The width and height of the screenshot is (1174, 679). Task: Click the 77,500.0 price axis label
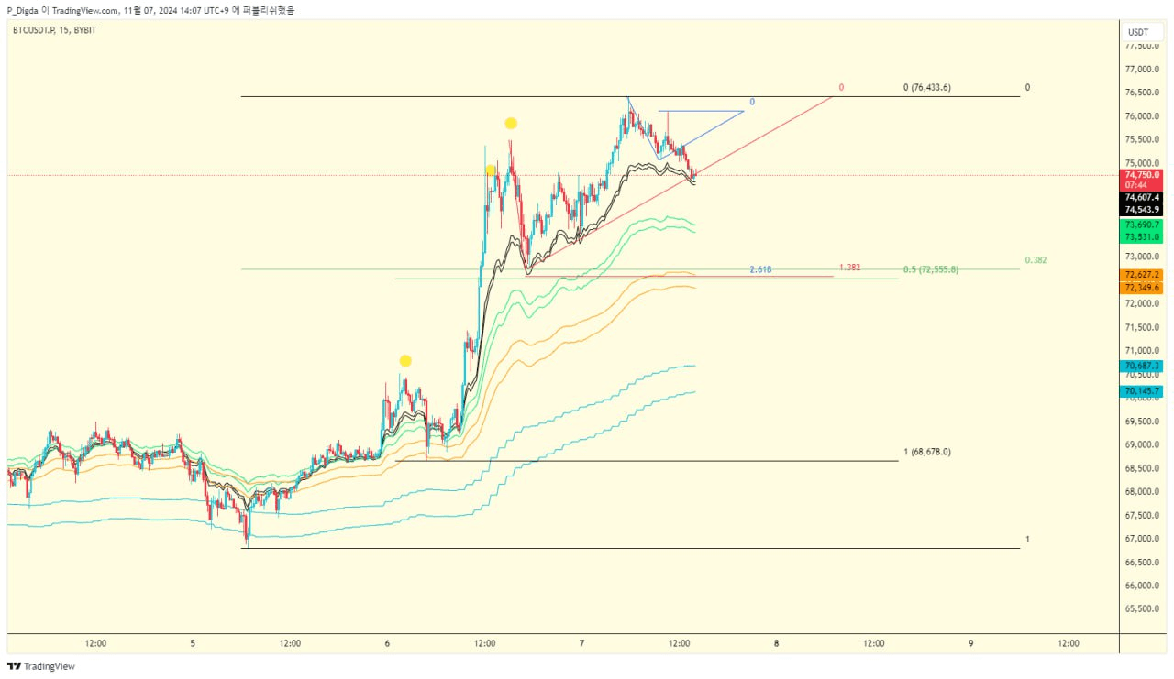(1141, 46)
